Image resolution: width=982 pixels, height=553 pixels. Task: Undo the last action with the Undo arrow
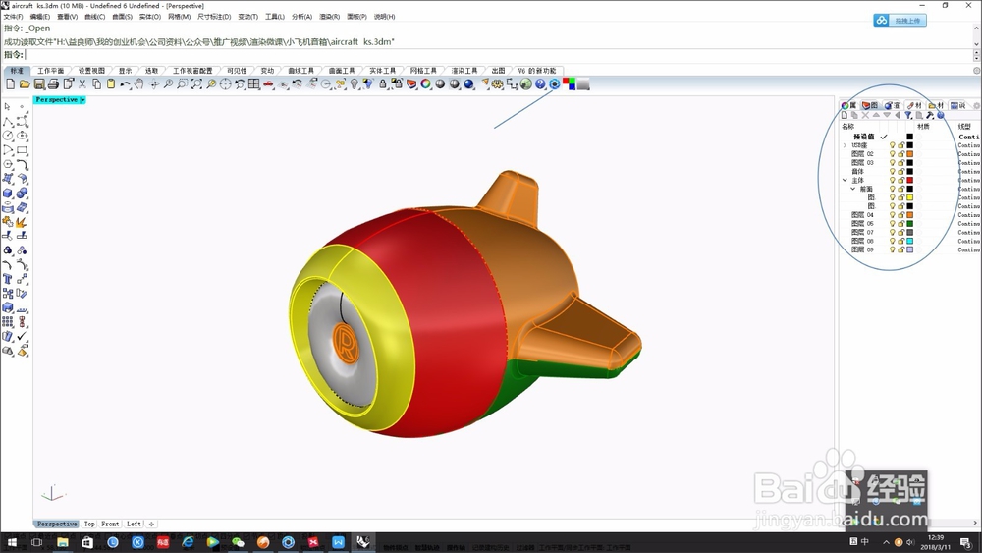coord(126,83)
